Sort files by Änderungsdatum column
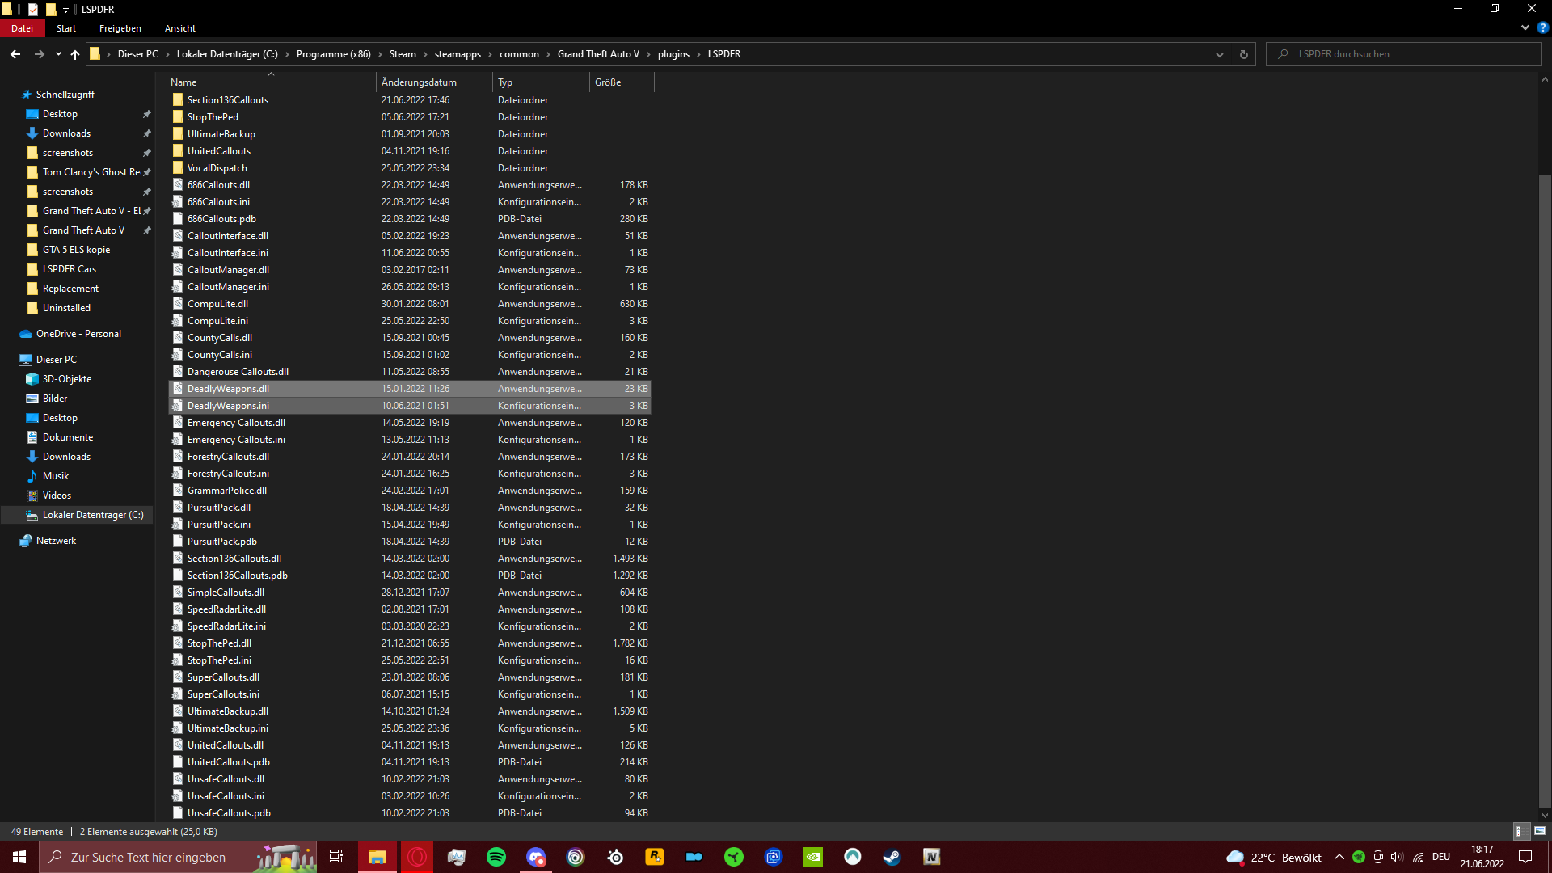Image resolution: width=1552 pixels, height=873 pixels. (x=419, y=82)
